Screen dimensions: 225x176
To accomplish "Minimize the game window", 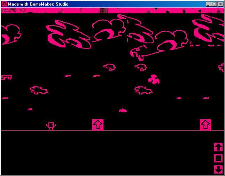I will 208,4.
